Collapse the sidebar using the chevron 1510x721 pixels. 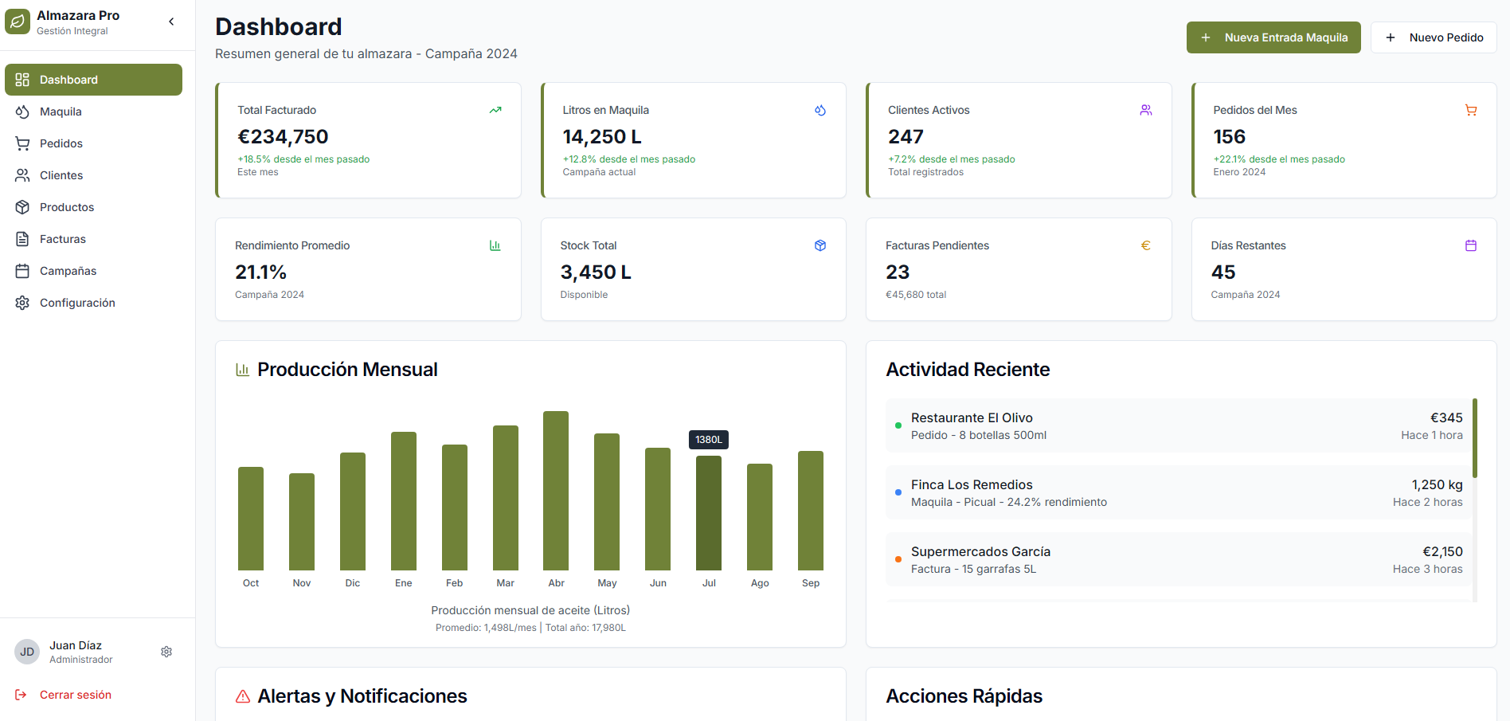click(171, 22)
